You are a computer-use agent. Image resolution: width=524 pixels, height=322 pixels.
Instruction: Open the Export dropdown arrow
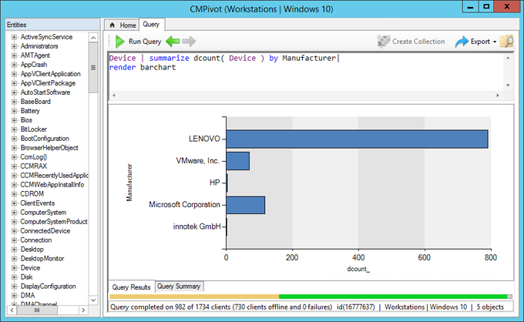(495, 42)
